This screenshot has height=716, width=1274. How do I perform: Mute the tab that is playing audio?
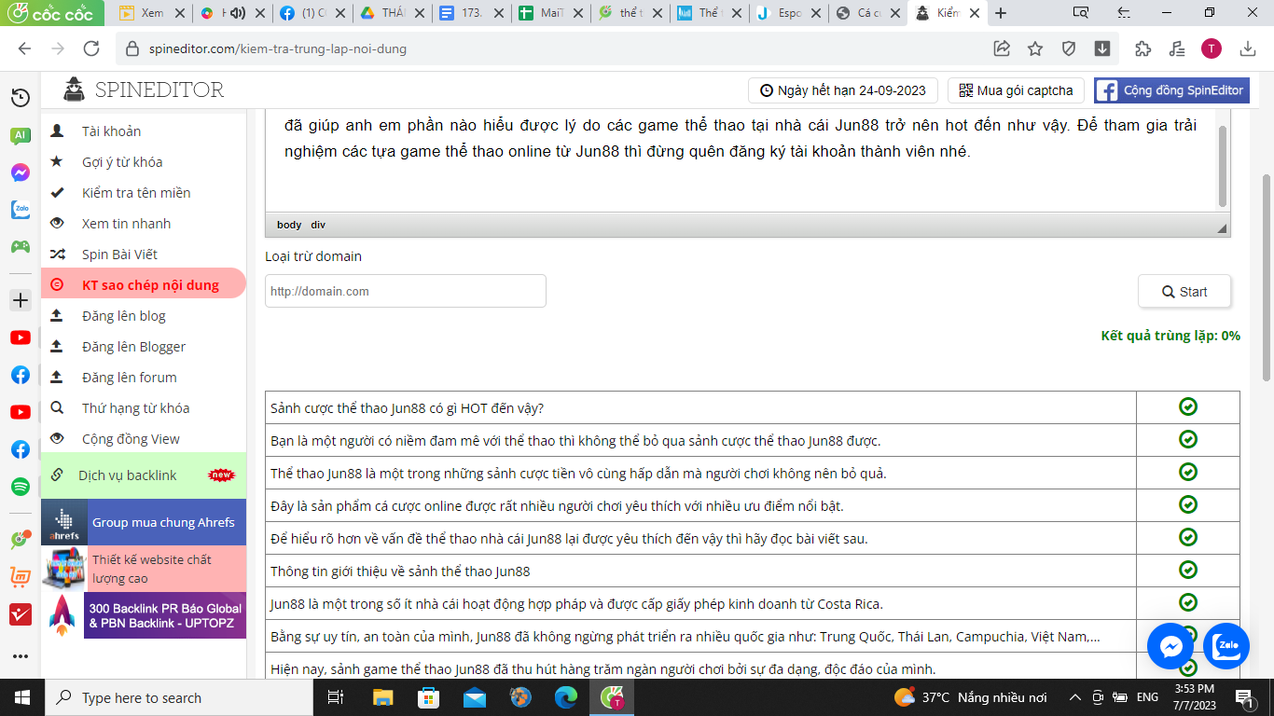point(236,13)
